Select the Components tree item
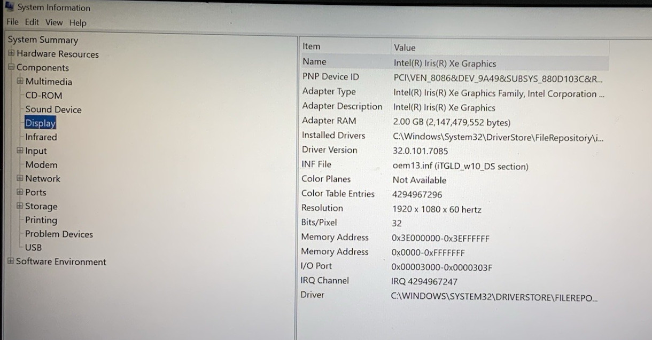652x340 pixels. tap(43, 68)
